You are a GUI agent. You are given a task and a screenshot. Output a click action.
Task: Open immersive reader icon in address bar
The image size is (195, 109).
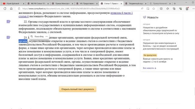click(x=148, y=9)
